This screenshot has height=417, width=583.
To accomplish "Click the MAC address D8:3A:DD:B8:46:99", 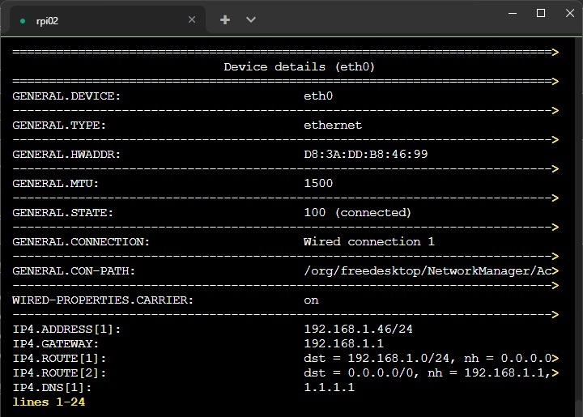I will point(366,154).
